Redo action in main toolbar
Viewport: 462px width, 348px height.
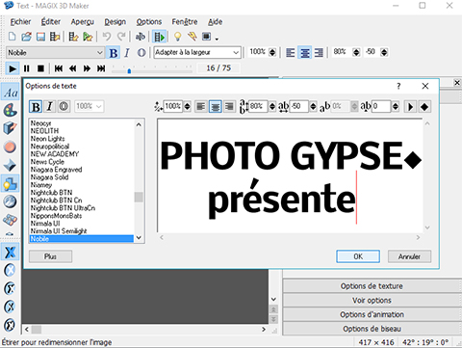(121, 37)
